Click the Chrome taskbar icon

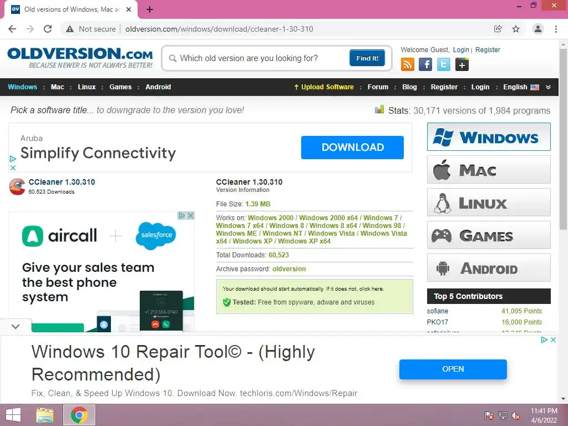79,415
